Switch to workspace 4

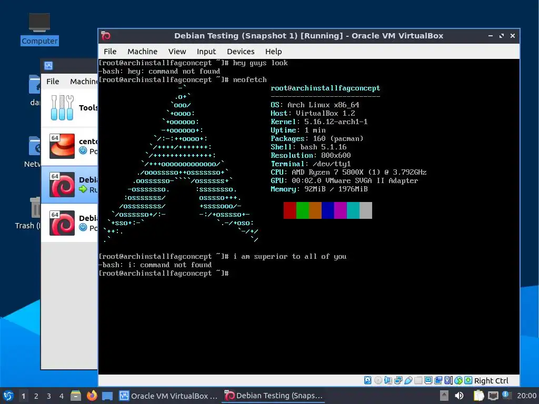pyautogui.click(x=62, y=396)
